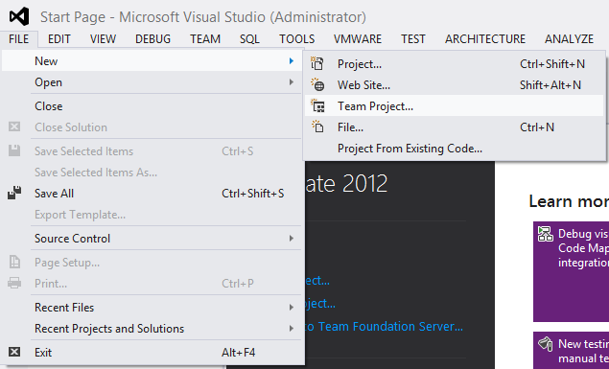Click the Exit X icon

[14, 352]
